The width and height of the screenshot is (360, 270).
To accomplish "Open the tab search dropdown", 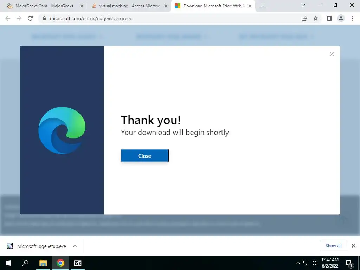I will coord(303,5).
